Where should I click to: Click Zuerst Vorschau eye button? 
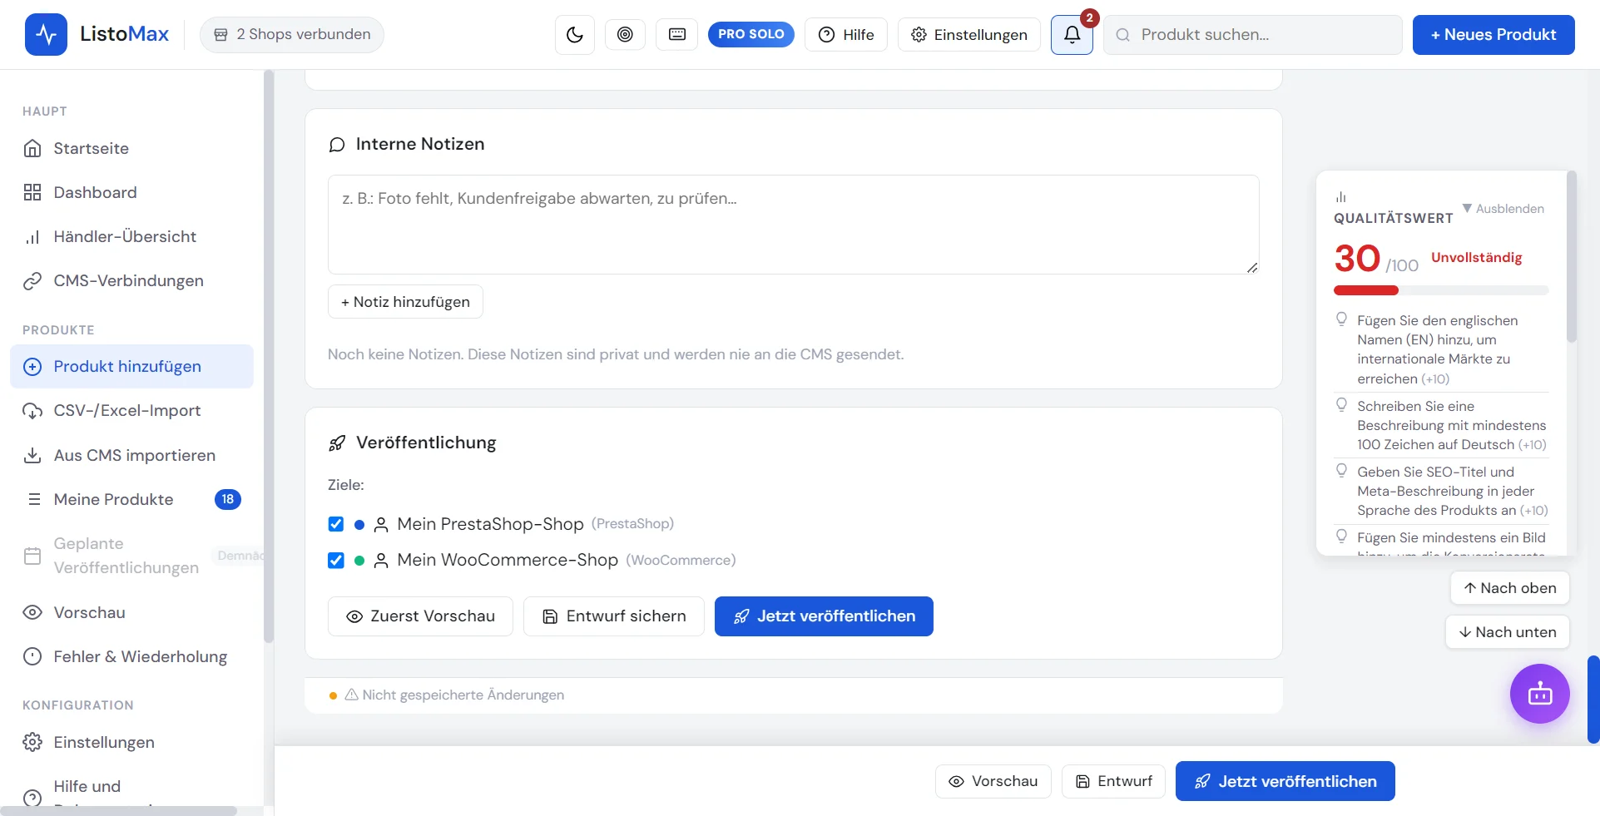pos(420,616)
